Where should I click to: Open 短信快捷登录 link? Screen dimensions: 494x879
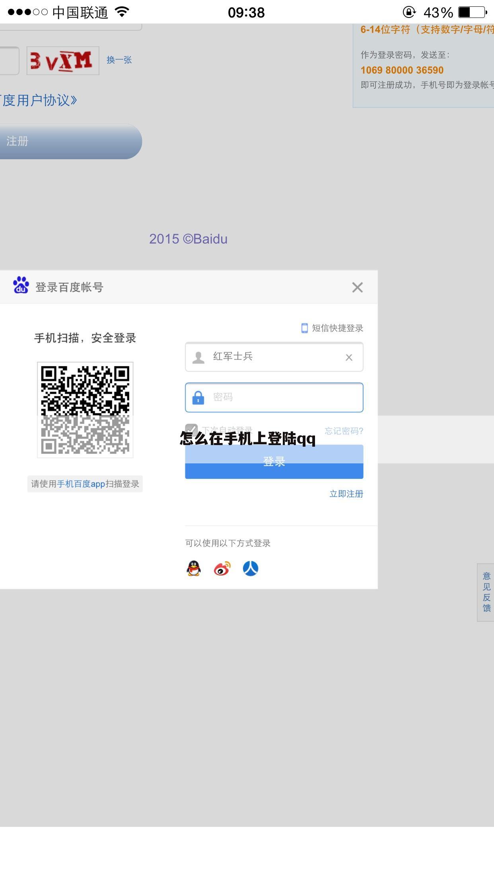pyautogui.click(x=337, y=328)
